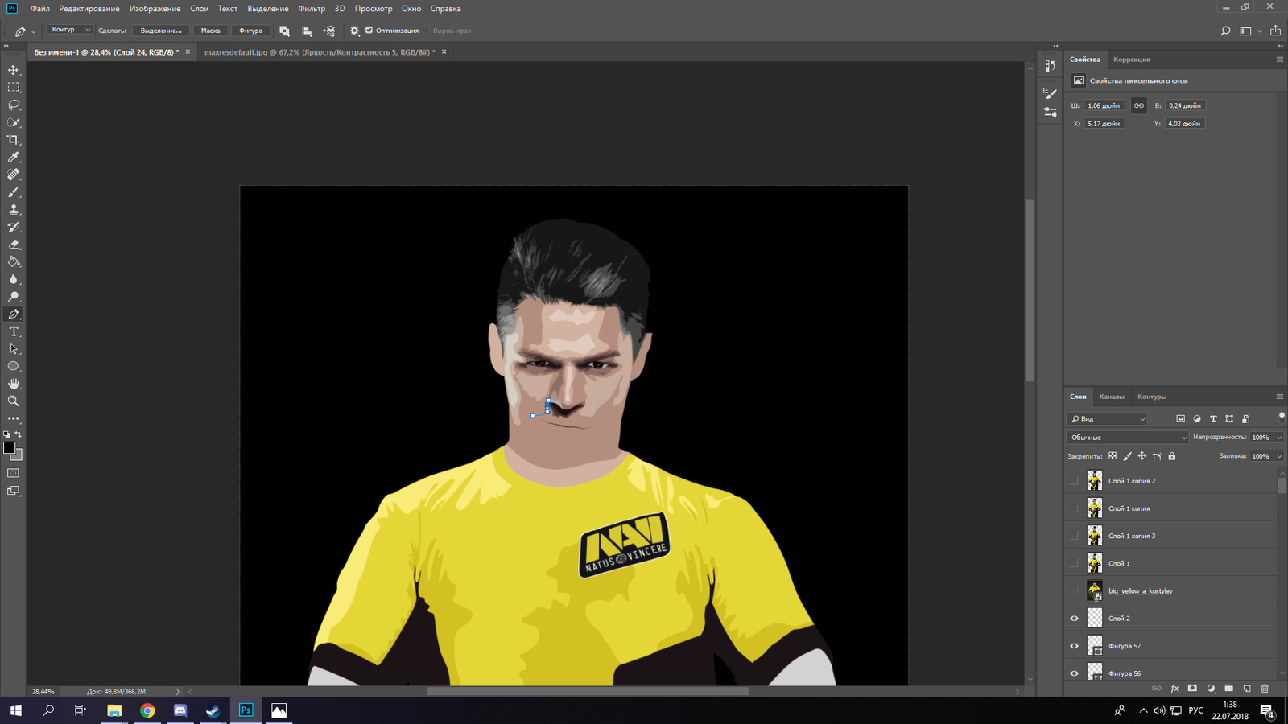1288x724 pixels.
Task: Select the Healing Brush tool
Action: coord(14,175)
